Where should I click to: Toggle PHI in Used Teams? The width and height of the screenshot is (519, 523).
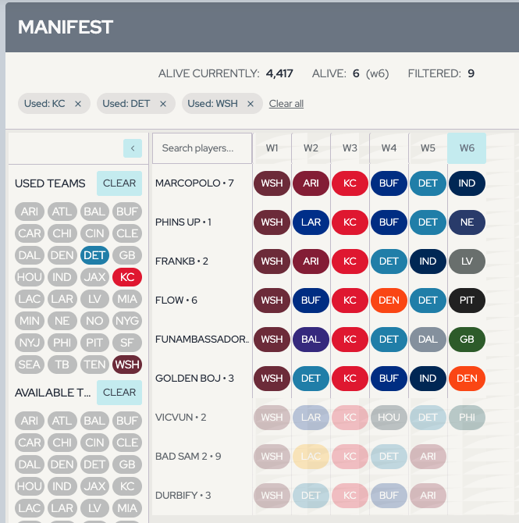click(x=62, y=343)
